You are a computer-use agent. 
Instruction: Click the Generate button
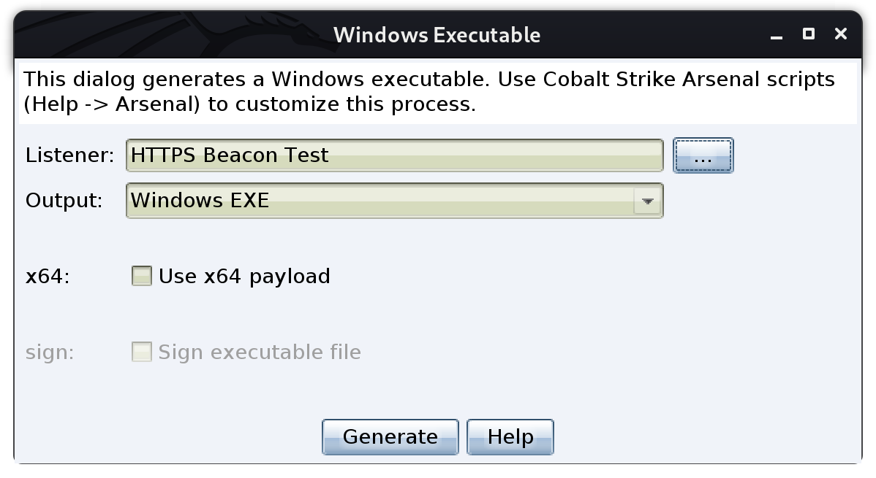(390, 436)
